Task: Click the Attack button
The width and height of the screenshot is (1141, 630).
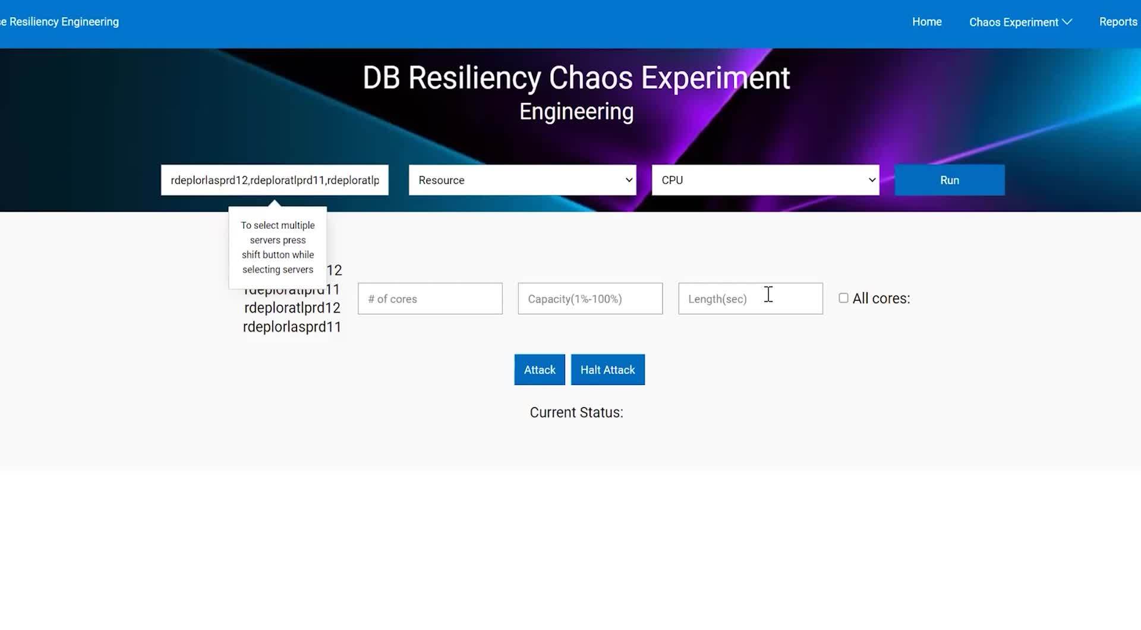Action: [538, 369]
